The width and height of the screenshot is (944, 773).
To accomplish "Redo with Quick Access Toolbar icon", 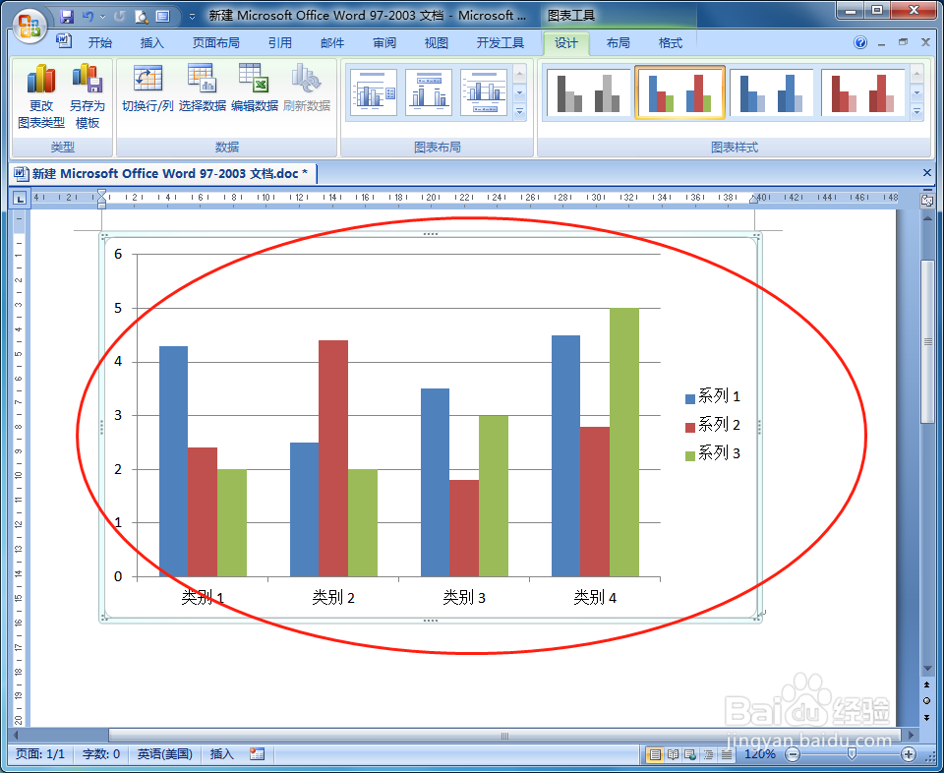I will (119, 17).
